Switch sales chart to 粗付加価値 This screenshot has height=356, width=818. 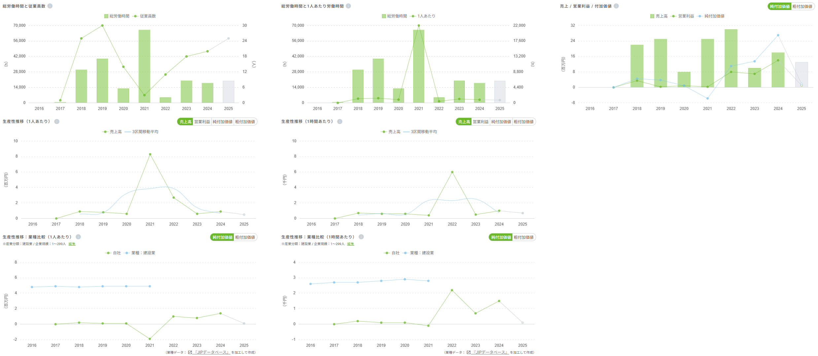802,6
